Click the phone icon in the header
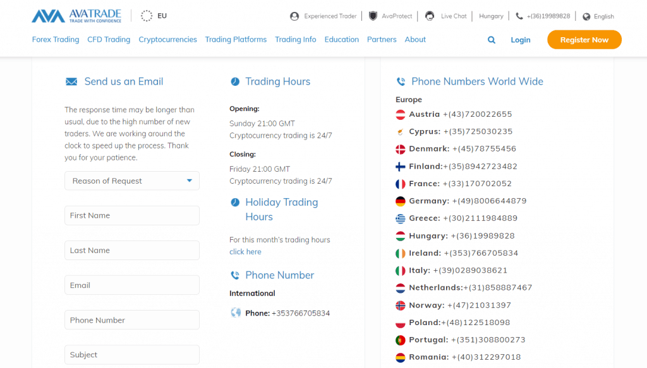The width and height of the screenshot is (647, 368). click(x=519, y=16)
